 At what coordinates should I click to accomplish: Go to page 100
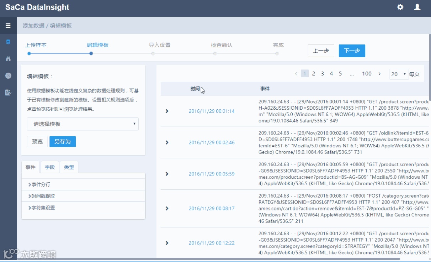point(367,74)
